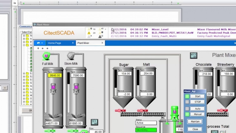Viewport: 236px width, 133px height.
Task: Close the Plant Mixer tab
Action: 102,43
